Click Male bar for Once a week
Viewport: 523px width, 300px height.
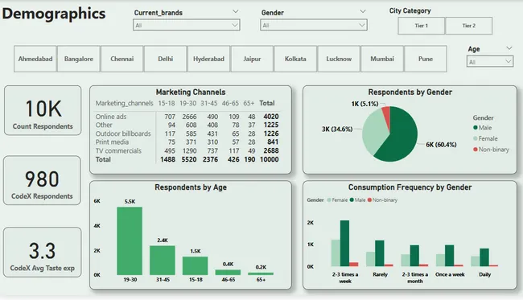[450, 256]
